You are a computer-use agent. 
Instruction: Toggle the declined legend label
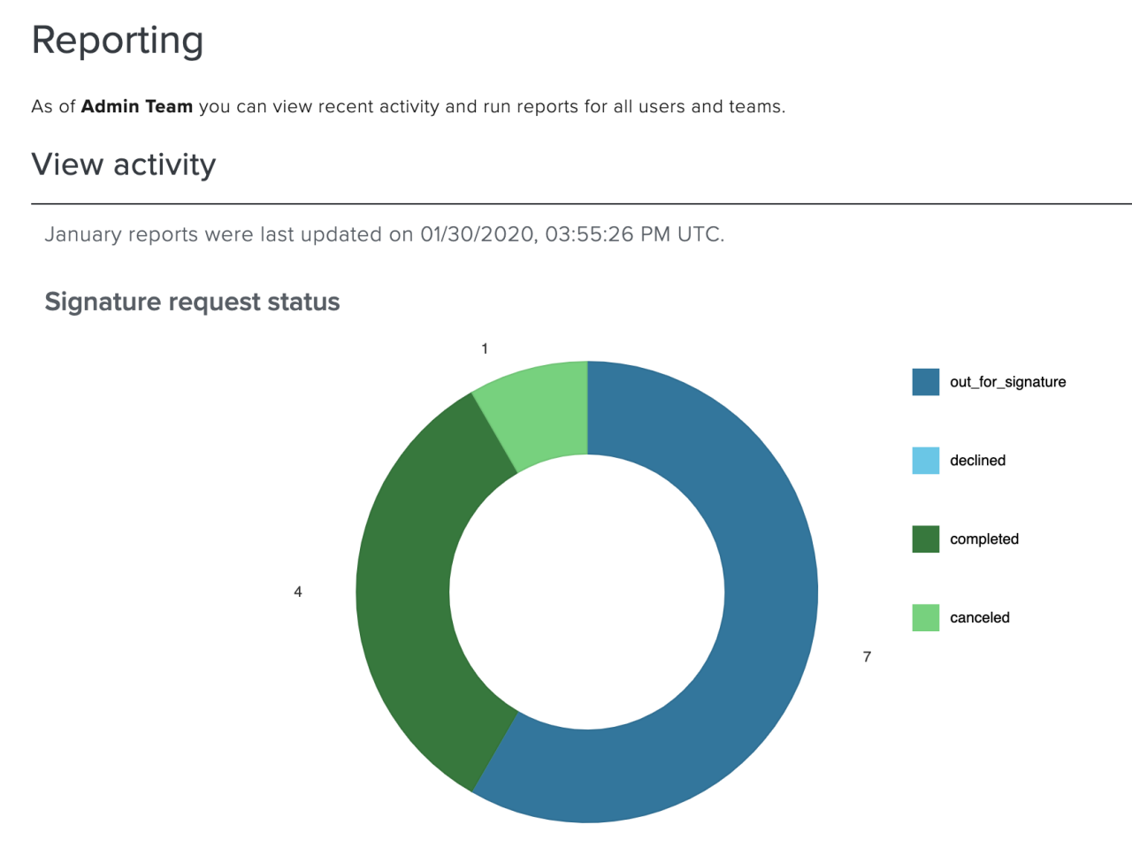(977, 461)
